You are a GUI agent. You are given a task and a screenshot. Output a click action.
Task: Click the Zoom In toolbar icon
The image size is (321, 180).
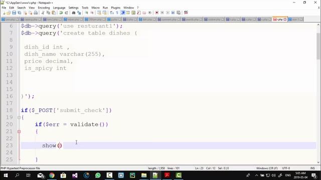point(86,13)
